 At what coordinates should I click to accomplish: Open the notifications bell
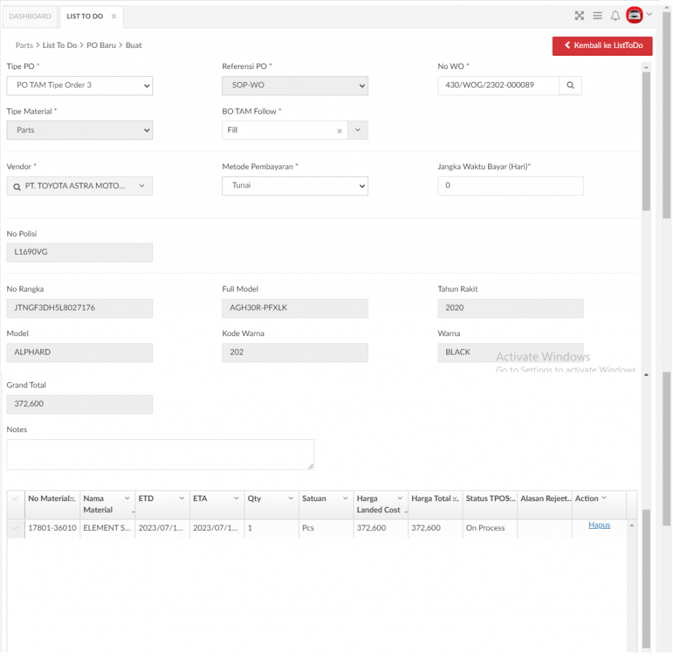615,16
